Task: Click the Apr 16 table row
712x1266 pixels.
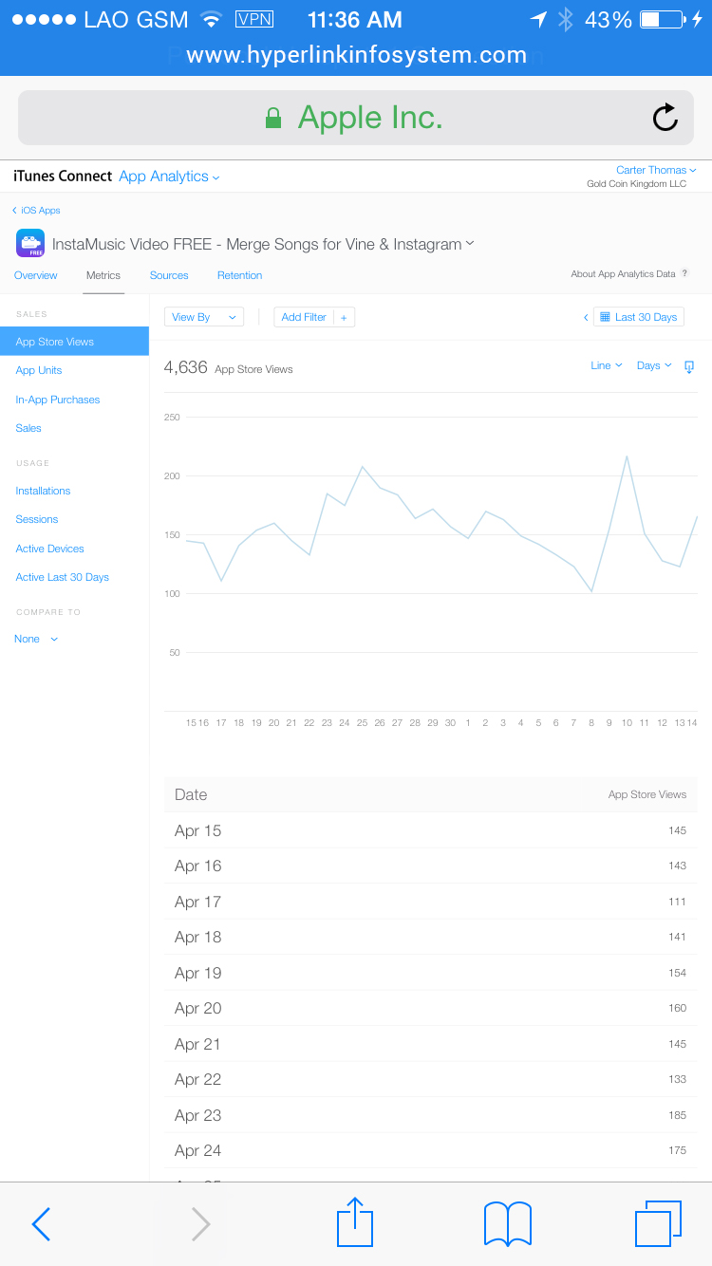Action: click(431, 866)
